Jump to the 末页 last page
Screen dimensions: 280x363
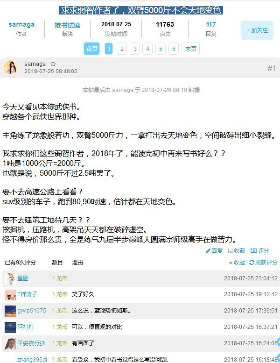coord(191,49)
